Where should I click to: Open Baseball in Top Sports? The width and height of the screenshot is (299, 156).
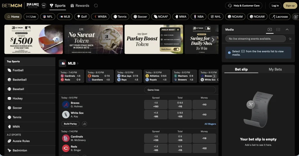30,89
